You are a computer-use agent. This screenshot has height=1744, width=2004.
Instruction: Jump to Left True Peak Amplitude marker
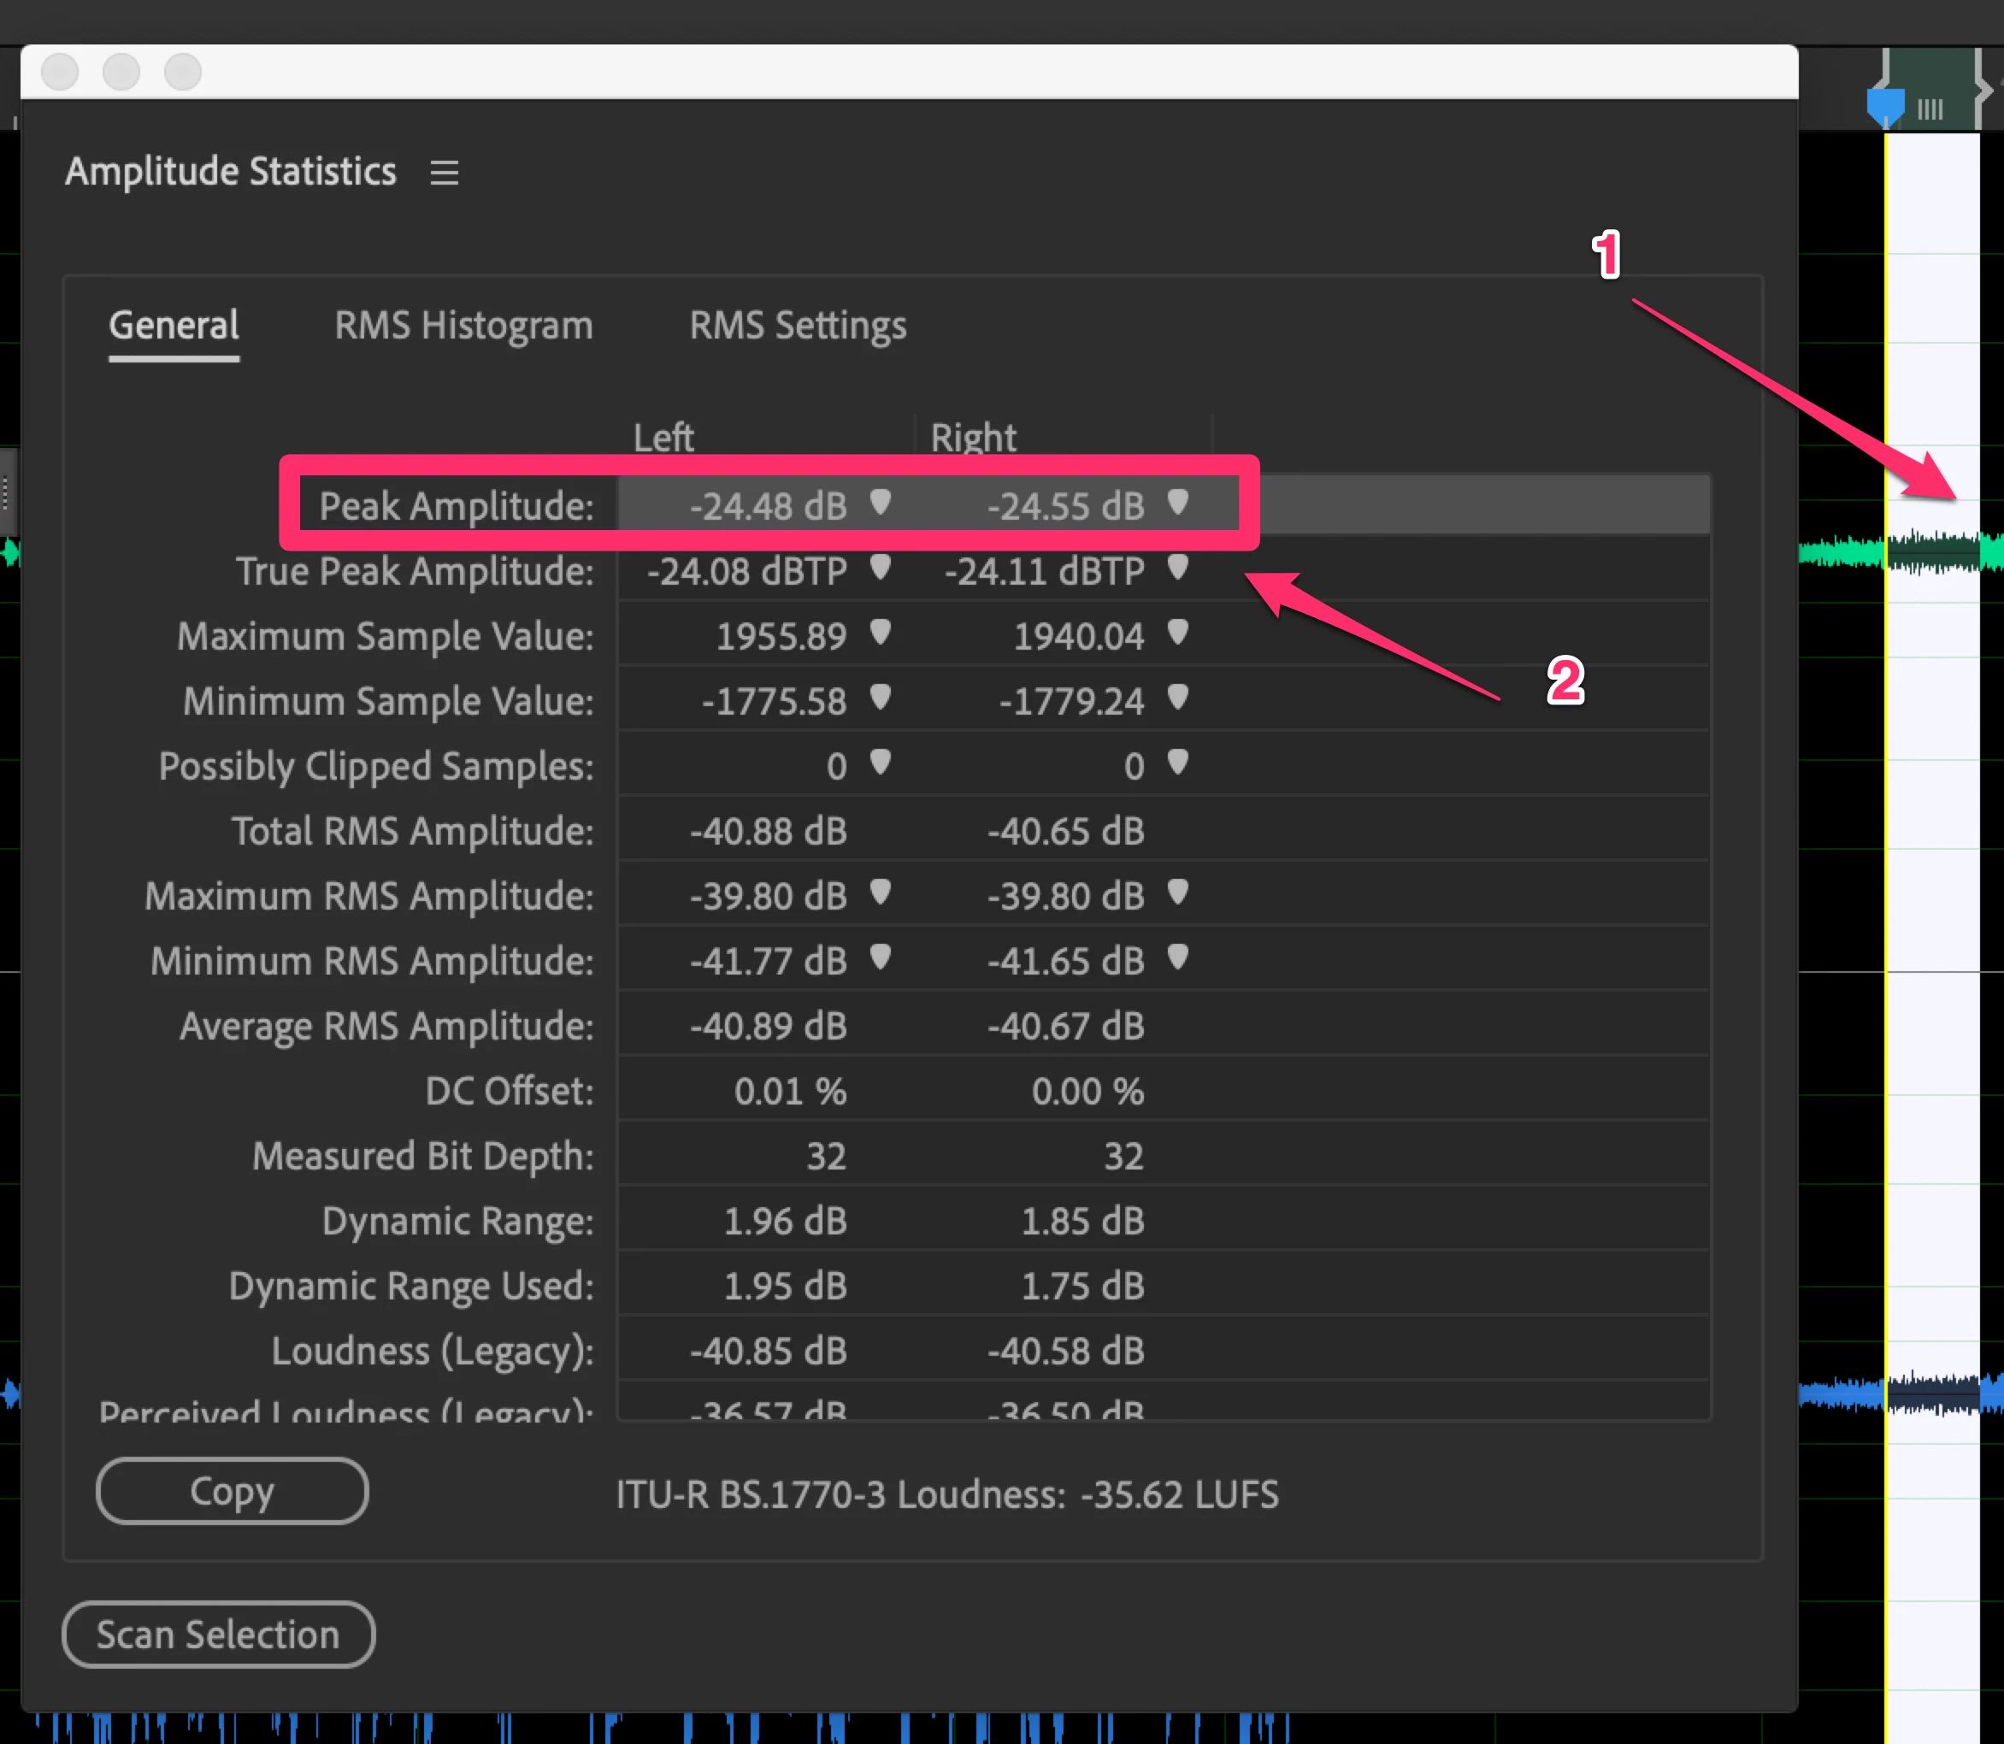point(880,568)
